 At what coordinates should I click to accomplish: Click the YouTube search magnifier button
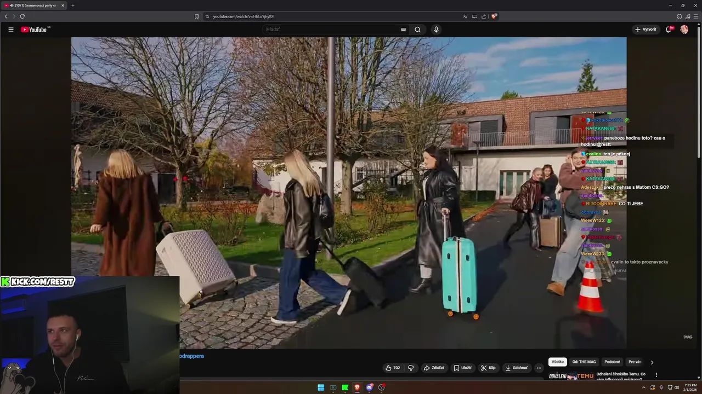417,30
